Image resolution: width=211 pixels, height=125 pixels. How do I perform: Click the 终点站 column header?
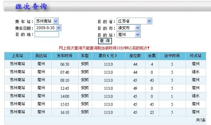pyautogui.click(x=196, y=56)
